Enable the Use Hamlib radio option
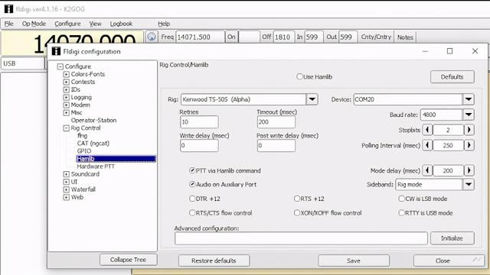490x275 pixels. [299, 76]
